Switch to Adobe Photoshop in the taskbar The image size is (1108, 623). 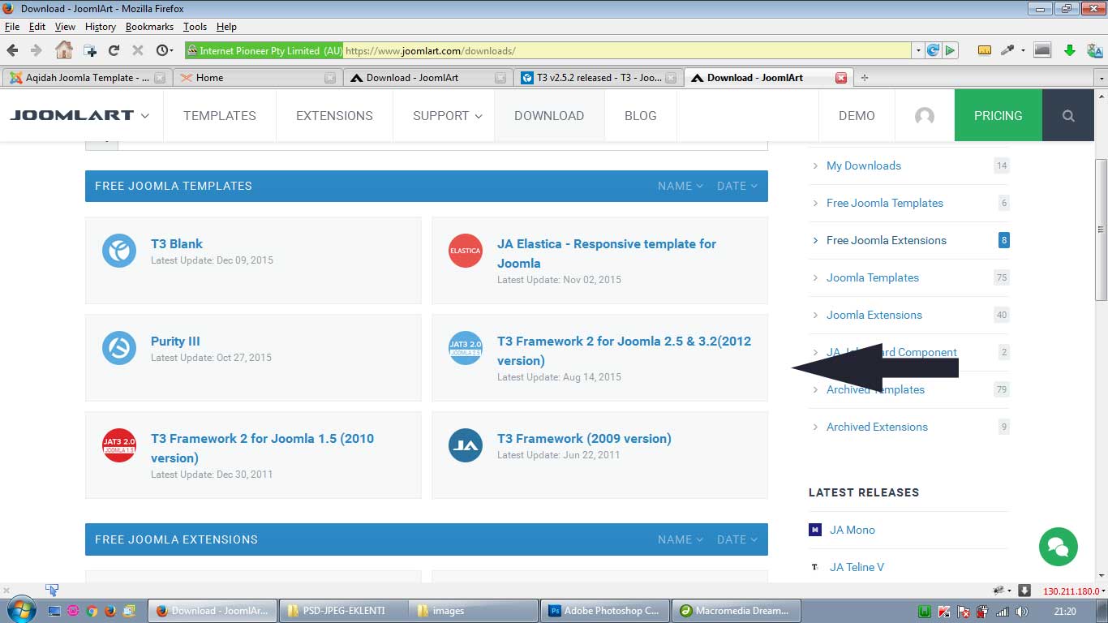coord(605,611)
